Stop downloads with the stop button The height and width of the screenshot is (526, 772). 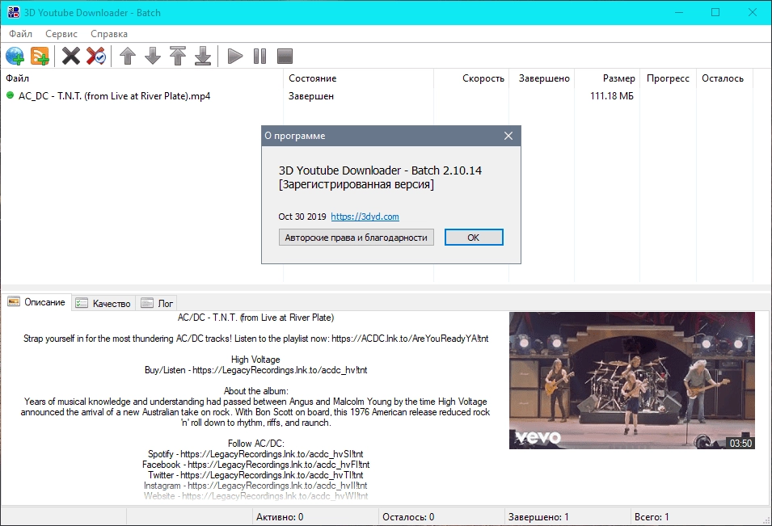click(285, 56)
